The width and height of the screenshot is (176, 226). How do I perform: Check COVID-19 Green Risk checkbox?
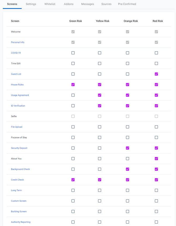tap(73, 53)
